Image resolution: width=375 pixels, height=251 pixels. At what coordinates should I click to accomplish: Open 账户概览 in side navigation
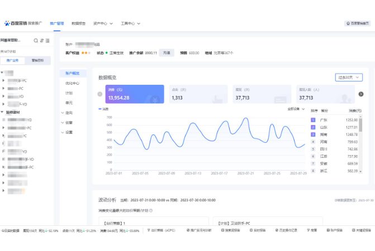tap(73, 73)
